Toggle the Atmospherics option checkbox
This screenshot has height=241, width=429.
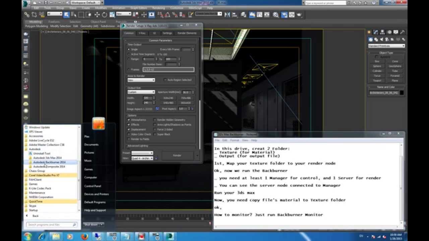129,120
